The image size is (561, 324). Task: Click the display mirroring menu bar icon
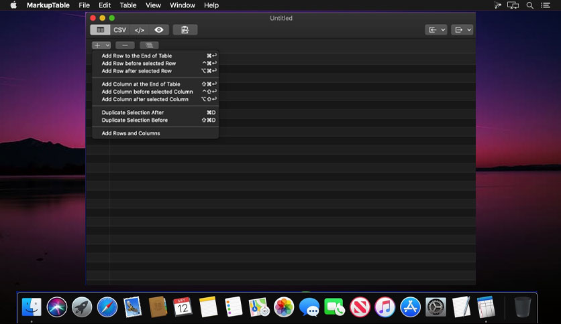pyautogui.click(x=513, y=5)
